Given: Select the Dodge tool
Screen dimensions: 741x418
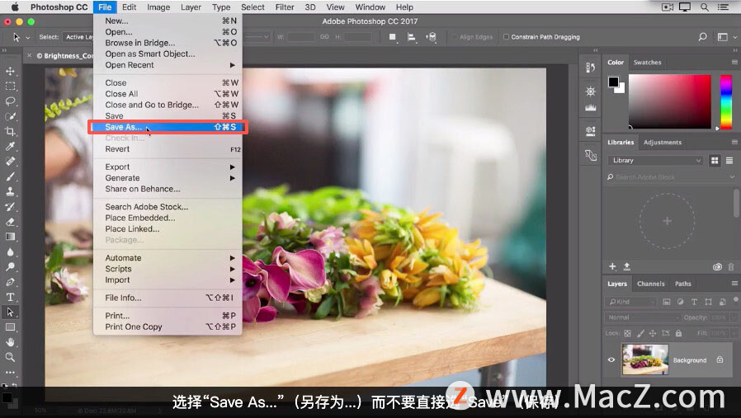Looking at the screenshot, I should point(10,267).
